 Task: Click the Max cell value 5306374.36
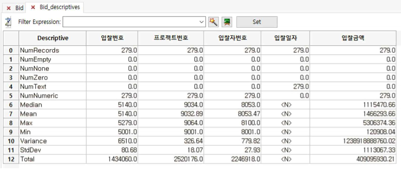(379, 123)
